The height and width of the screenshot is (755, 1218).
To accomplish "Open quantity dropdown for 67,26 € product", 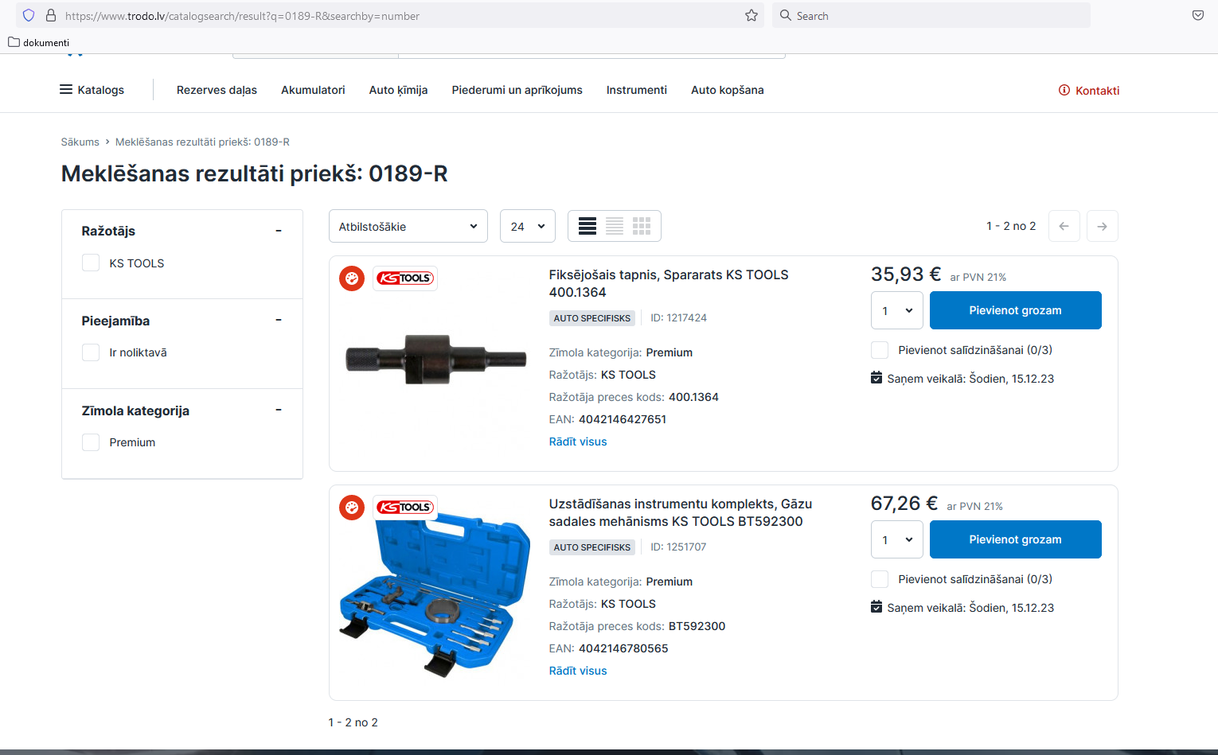I will click(x=897, y=539).
